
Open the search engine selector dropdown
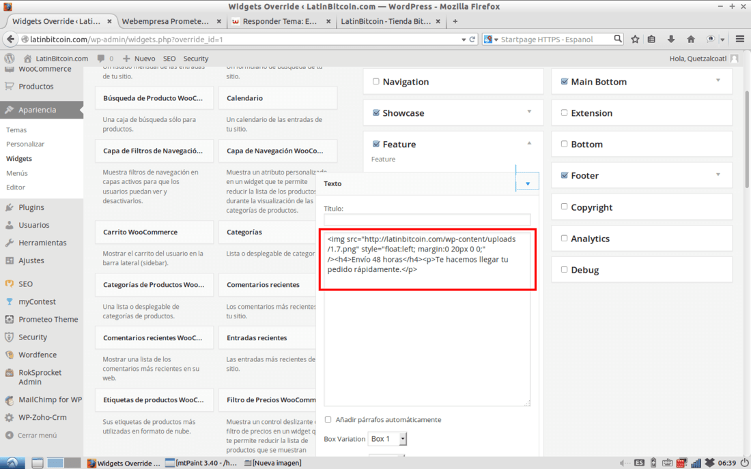pyautogui.click(x=491, y=40)
